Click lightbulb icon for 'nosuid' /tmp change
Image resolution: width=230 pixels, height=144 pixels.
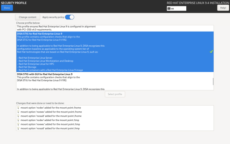[18, 128]
